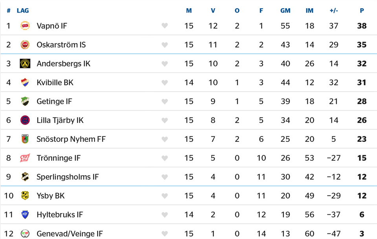The height and width of the screenshot is (239, 377).
Task: Toggle the Snöstorp Nyhem FF favorite heart
Action: [x=165, y=139]
